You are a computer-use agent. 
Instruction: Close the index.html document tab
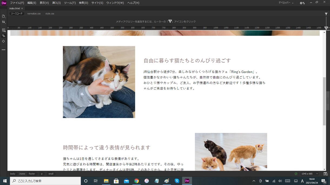point(22,8)
